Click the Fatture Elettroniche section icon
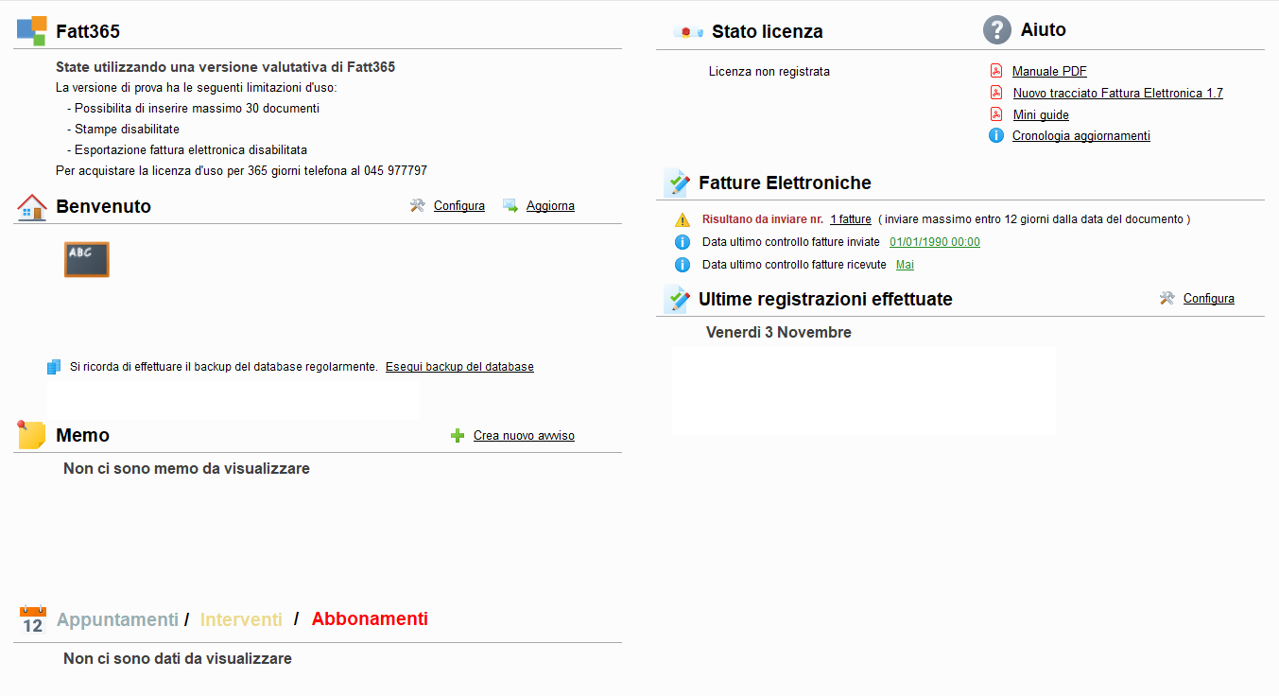The width and height of the screenshot is (1279, 696). point(677,183)
